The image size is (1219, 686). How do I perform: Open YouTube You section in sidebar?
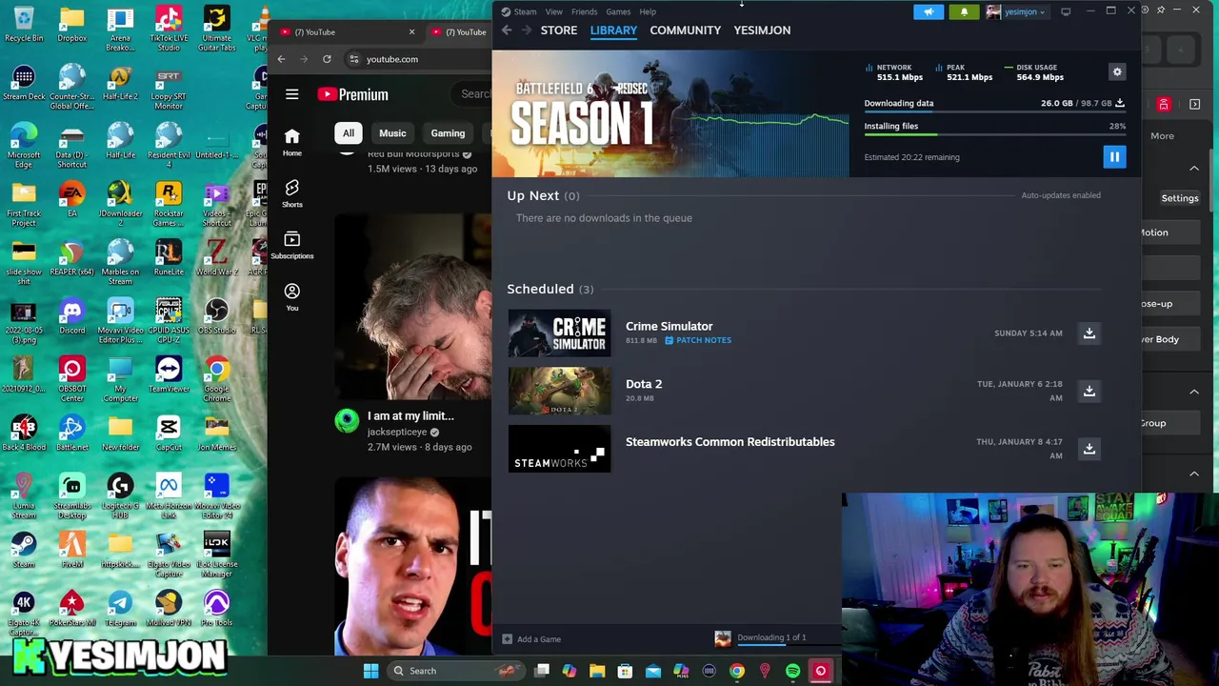(x=292, y=296)
